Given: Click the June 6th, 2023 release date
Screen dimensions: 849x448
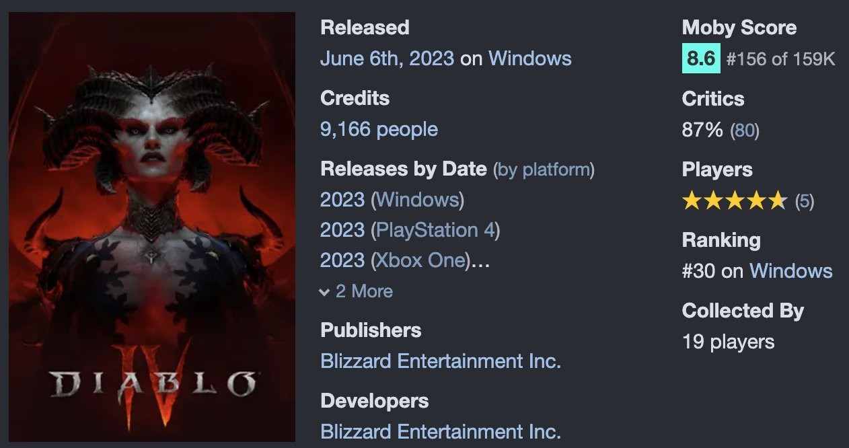Looking at the screenshot, I should coord(387,59).
